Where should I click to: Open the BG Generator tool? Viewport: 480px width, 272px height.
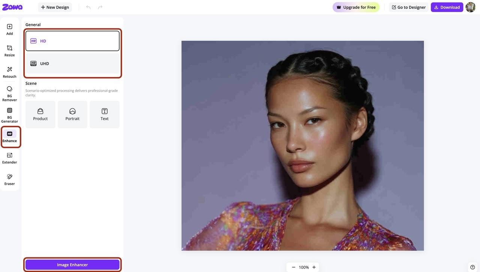click(9, 115)
